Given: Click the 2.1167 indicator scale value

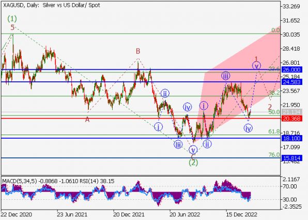Looking at the screenshot, I should coord(291,179).
